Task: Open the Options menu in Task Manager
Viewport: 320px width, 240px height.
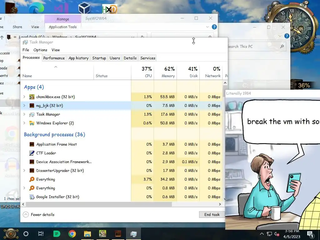Action: [40, 50]
